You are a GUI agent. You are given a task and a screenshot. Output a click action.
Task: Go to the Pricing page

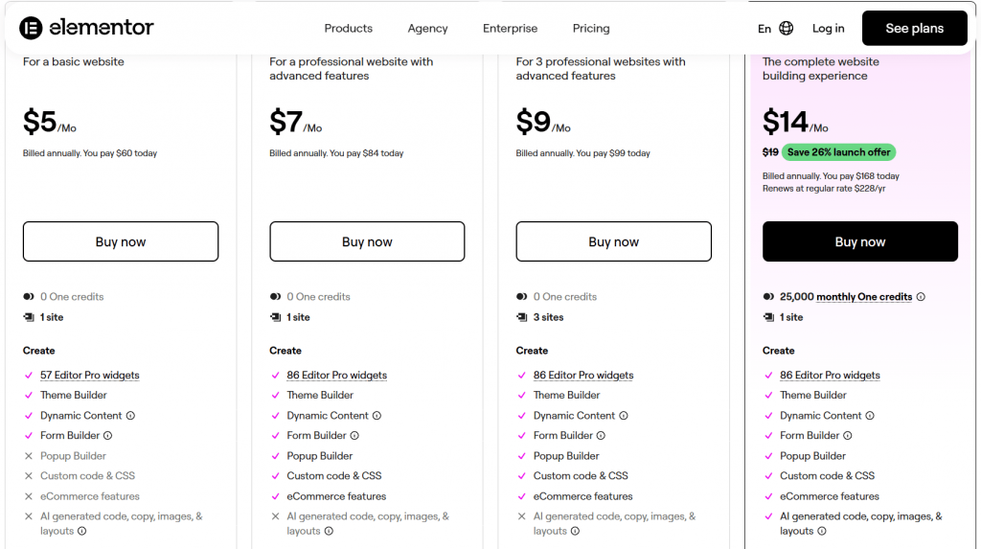click(x=591, y=28)
